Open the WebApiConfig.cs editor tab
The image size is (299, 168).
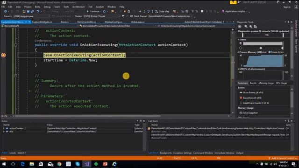pyautogui.click(x=113, y=22)
